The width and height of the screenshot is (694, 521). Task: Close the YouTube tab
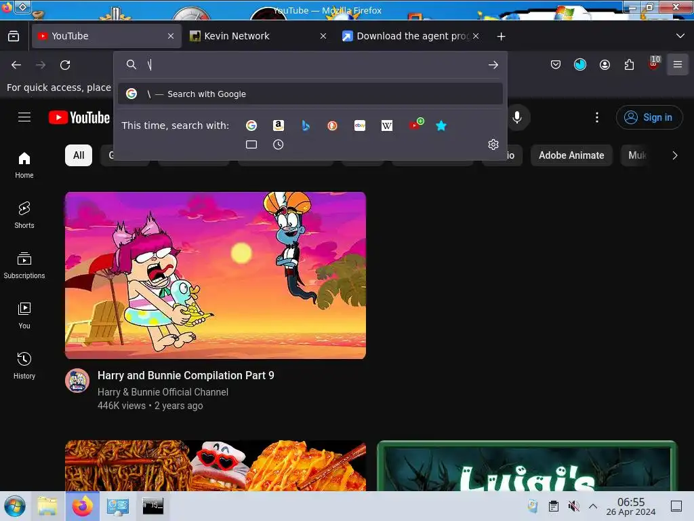point(171,36)
